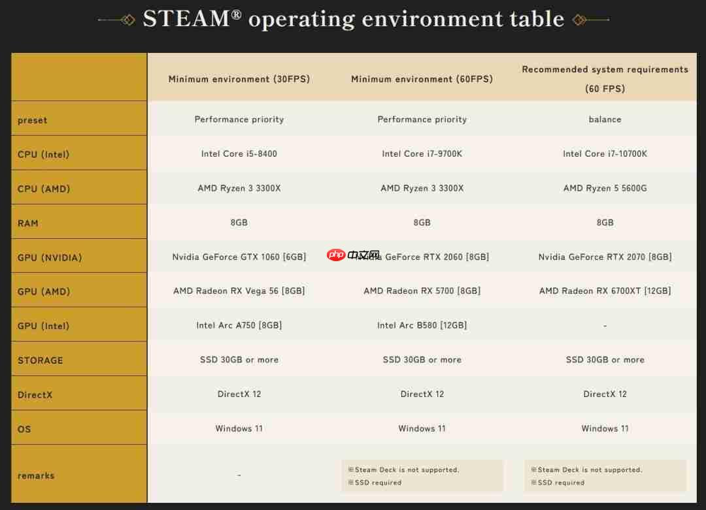
Task: Select the "Intel Core i7-9700K" cell
Action: (x=422, y=154)
